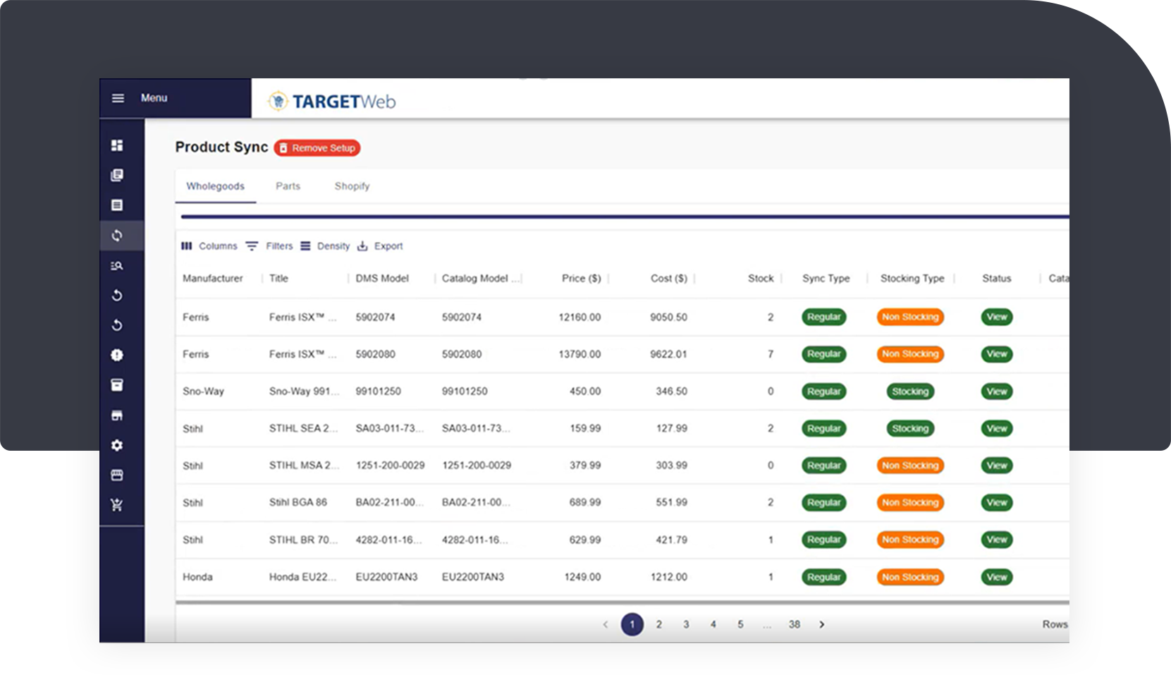
Task: Sort by Sync Type column header
Action: 826,279
